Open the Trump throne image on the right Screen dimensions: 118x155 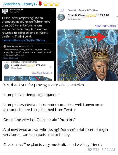[88, 55]
